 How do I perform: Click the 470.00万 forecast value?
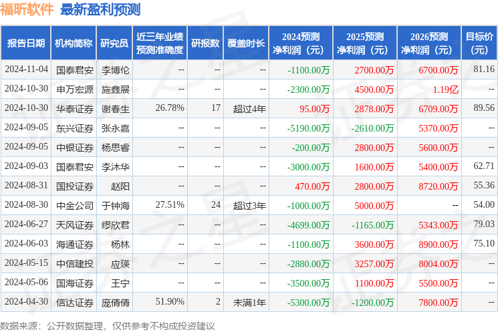[x=312, y=186]
